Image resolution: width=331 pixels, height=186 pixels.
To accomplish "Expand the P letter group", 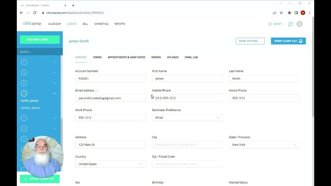I will (55, 62).
